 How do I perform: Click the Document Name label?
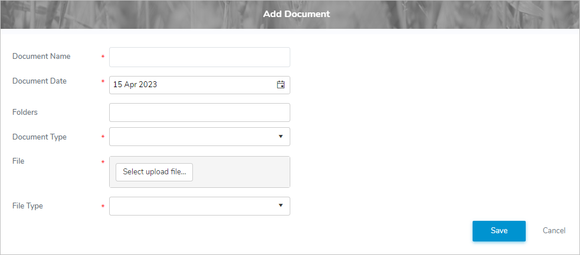click(41, 57)
